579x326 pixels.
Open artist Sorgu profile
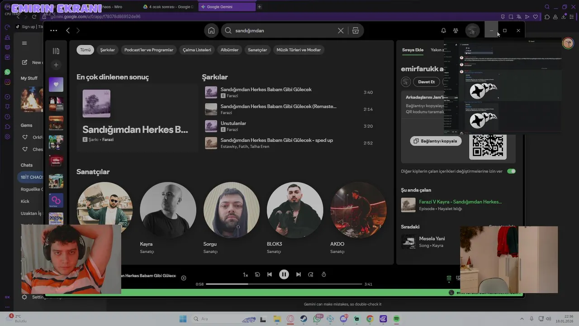point(231,210)
